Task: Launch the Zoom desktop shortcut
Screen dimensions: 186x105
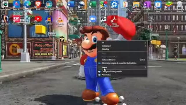Action: 93,20
